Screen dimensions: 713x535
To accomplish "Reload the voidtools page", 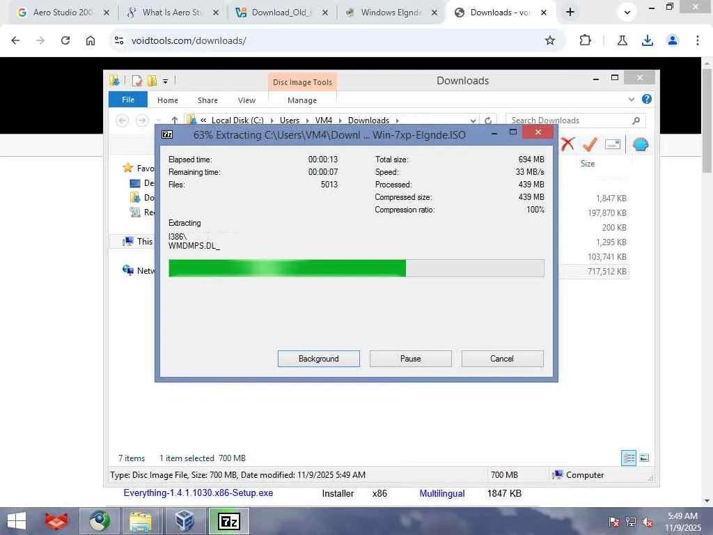I will click(65, 40).
